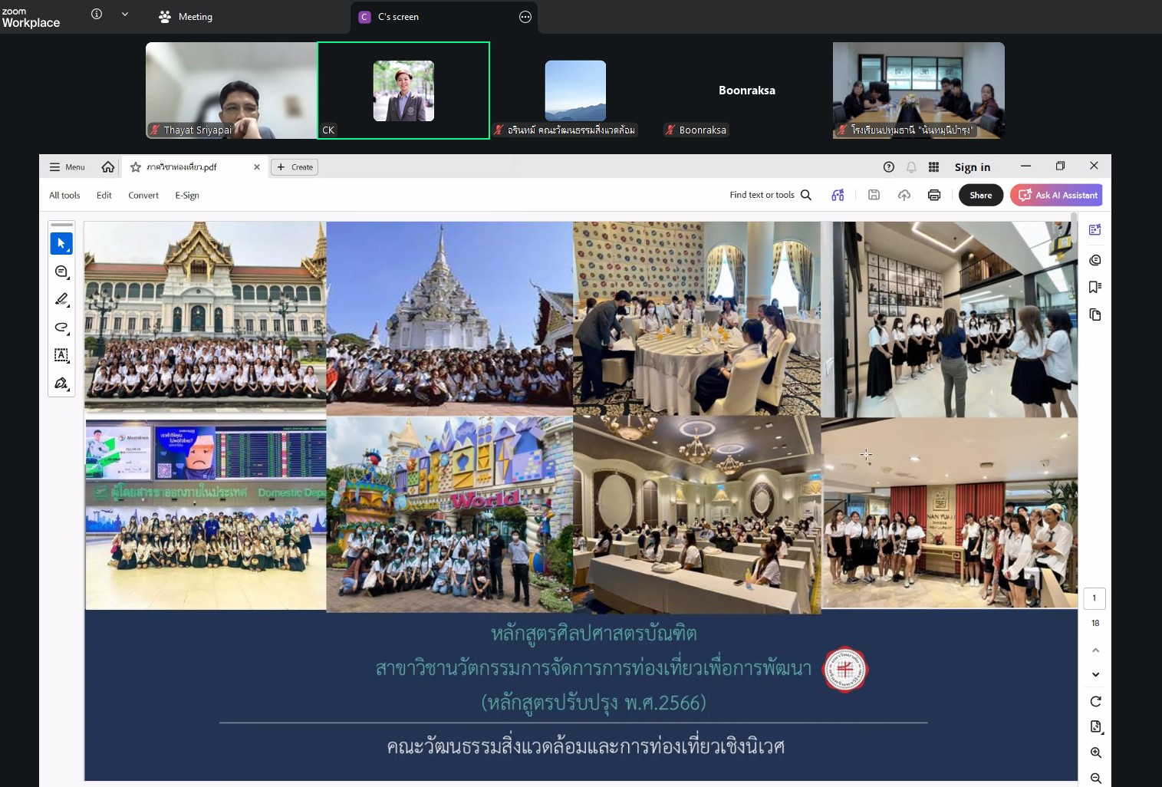This screenshot has width=1162, height=787.
Task: Print the document with printer icon
Action: coord(934,195)
